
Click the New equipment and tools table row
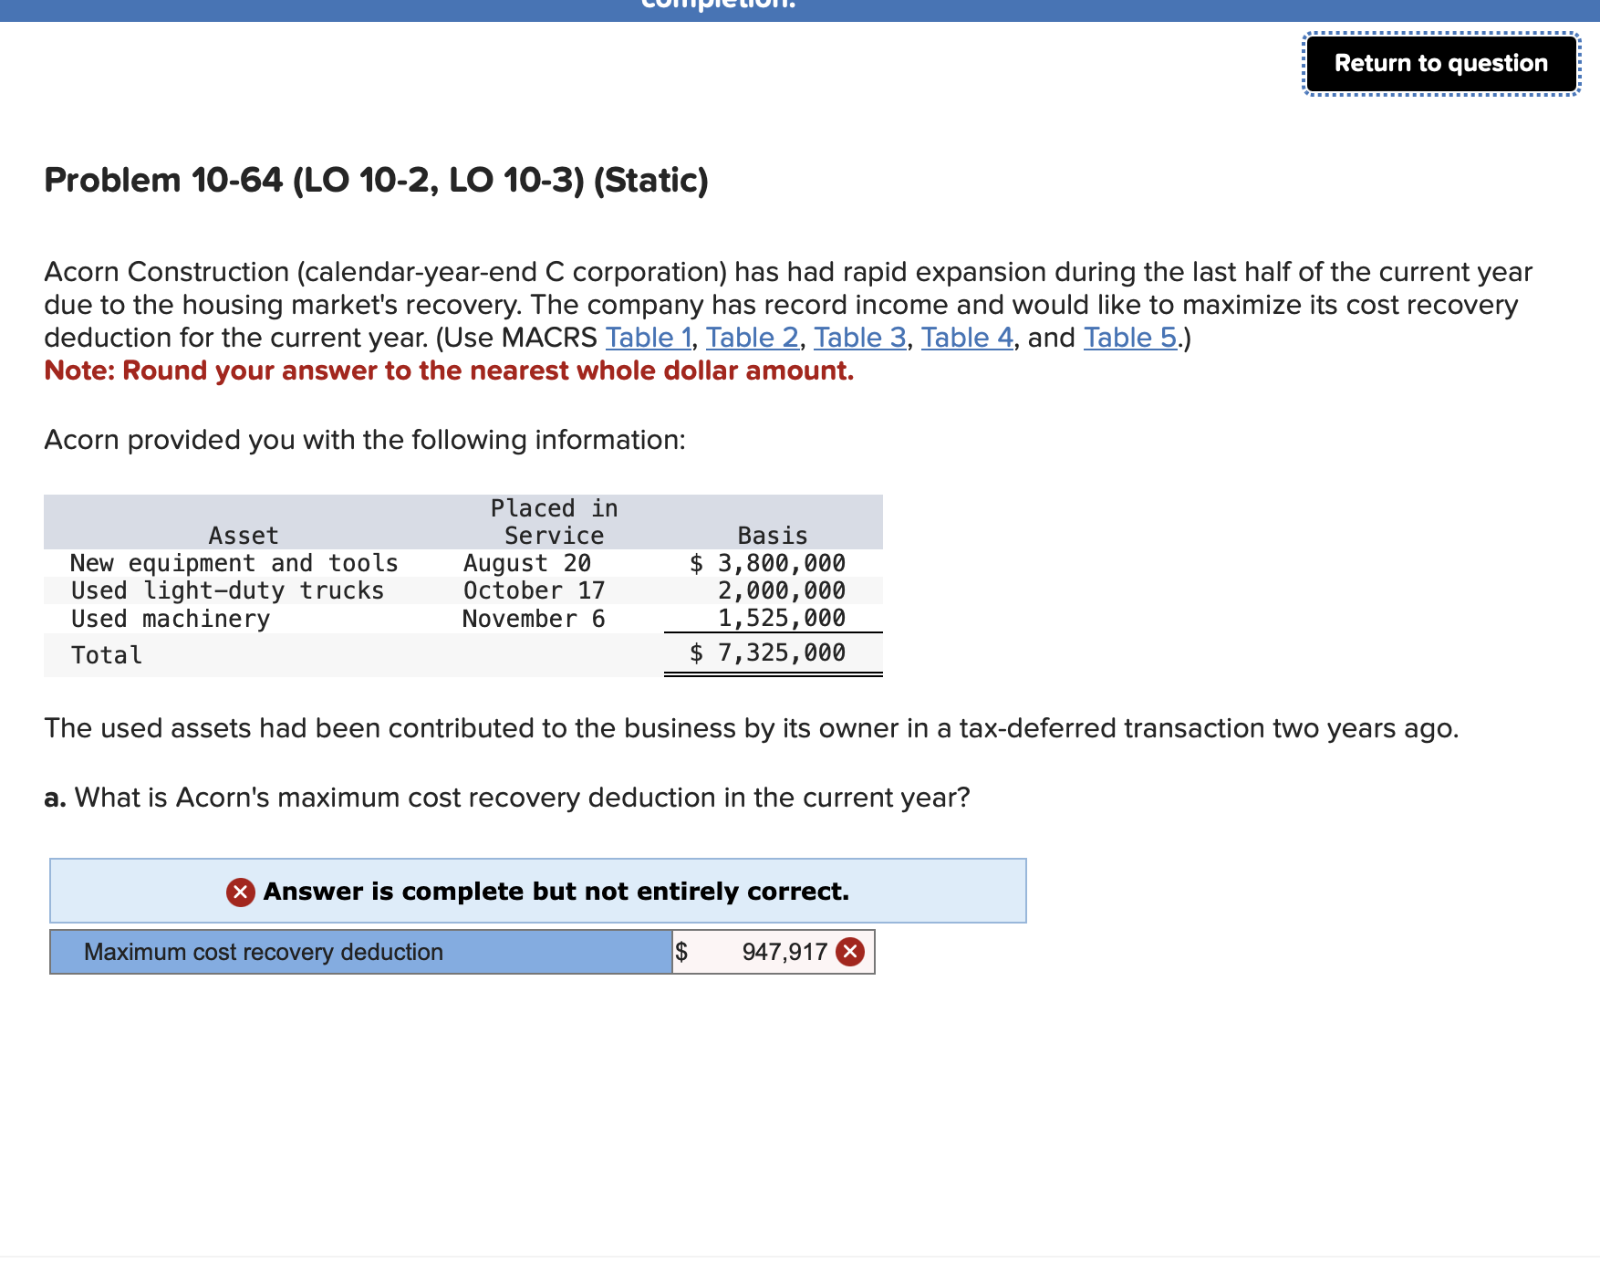pos(365,563)
